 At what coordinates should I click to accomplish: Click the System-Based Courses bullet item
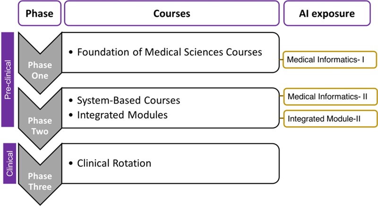tap(124, 100)
